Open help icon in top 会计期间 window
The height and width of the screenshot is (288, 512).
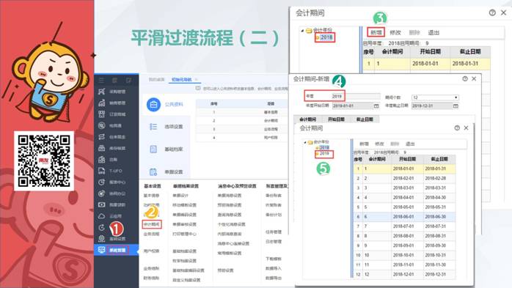(492, 12)
